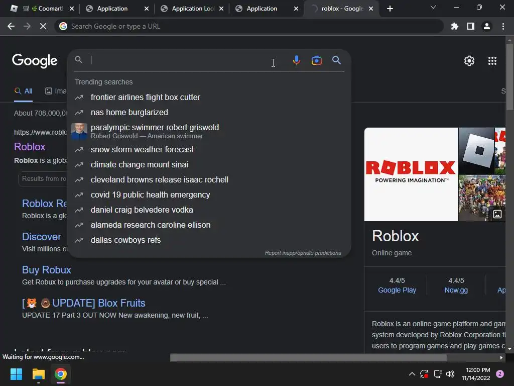Select suggestion frontier airlines flight box cutter
Image resolution: width=514 pixels, height=386 pixels.
point(209,97)
